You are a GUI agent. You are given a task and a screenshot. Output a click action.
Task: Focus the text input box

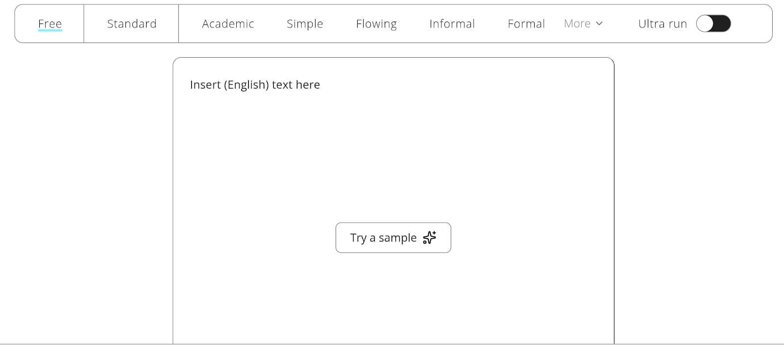click(x=393, y=157)
